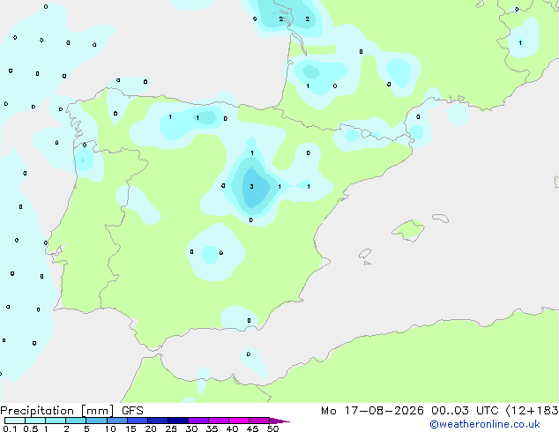Click the above-50 mm legend arrow tip

tap(279, 421)
